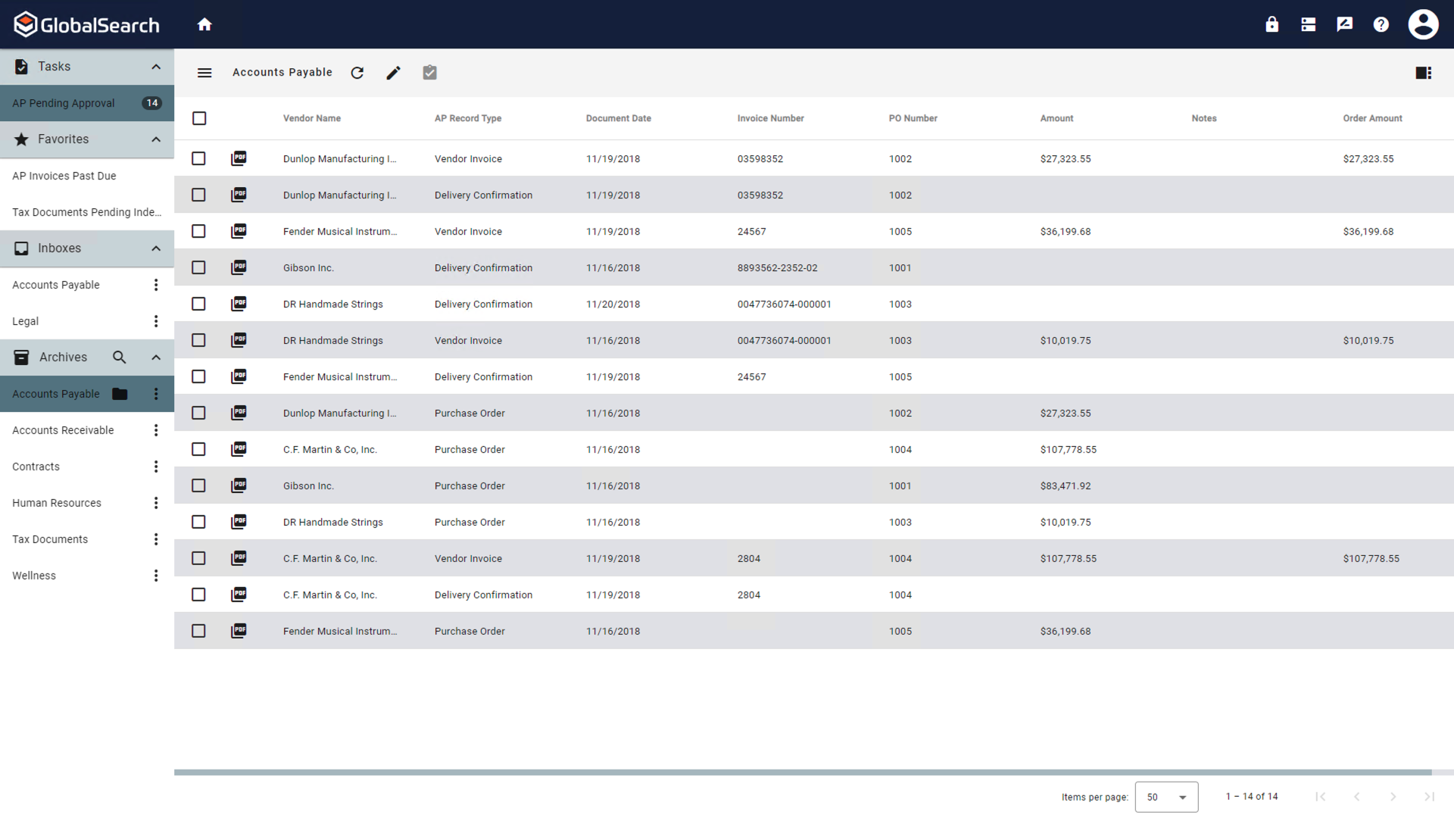Open Accounts Payable inbox options menu
The height and width of the screenshot is (818, 1454).
(156, 284)
